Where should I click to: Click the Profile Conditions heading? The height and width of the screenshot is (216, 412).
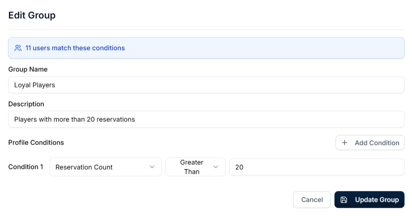[x=36, y=143]
